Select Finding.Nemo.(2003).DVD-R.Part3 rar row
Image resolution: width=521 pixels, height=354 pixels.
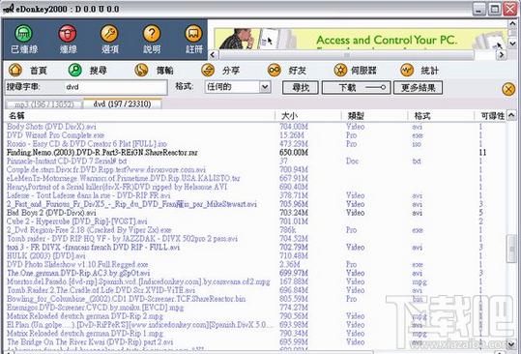tap(256, 153)
